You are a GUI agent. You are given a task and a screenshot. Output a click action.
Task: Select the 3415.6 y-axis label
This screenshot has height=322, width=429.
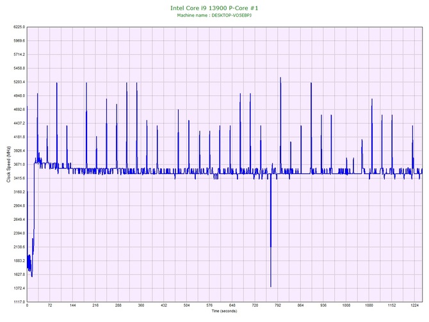(19, 179)
